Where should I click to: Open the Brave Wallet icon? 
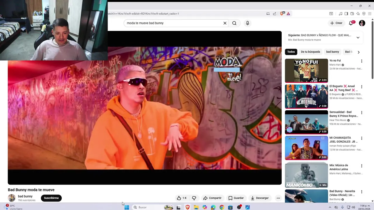(352, 14)
